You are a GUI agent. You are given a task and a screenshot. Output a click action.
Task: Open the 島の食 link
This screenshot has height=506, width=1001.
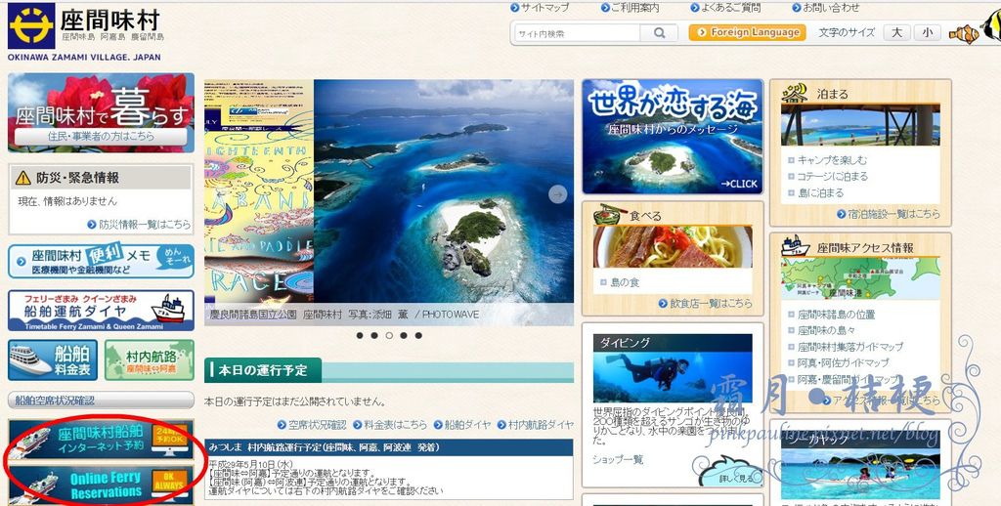[625, 282]
